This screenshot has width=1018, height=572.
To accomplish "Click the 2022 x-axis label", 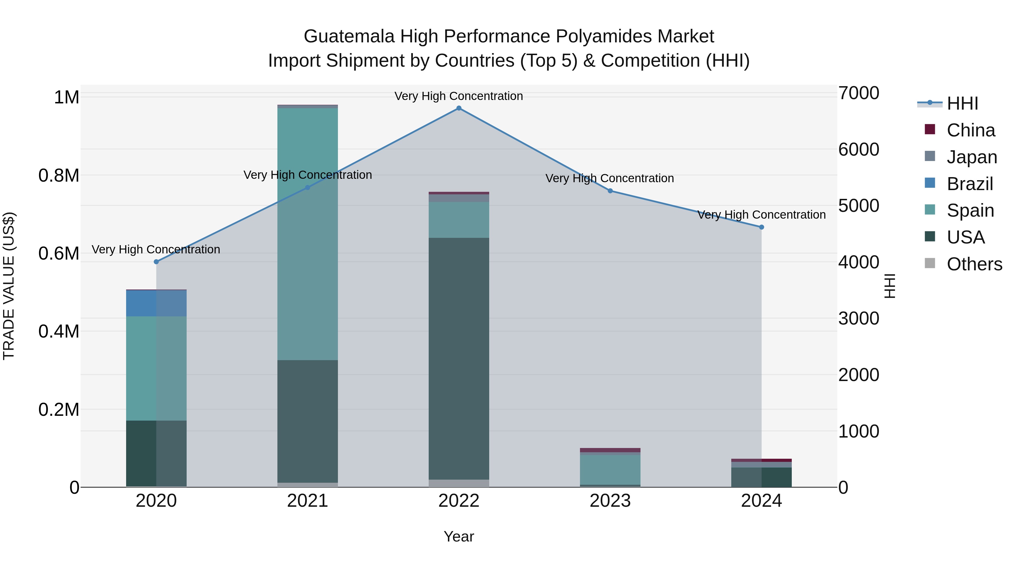I will (x=459, y=501).
